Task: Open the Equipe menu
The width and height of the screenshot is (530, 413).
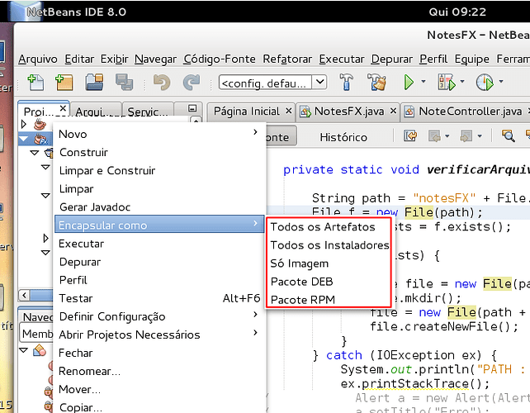Action: [x=472, y=59]
